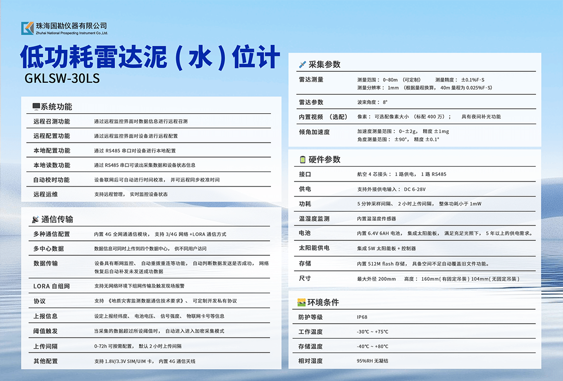Click the -30℃ ~ +75℃ value

coord(372,332)
